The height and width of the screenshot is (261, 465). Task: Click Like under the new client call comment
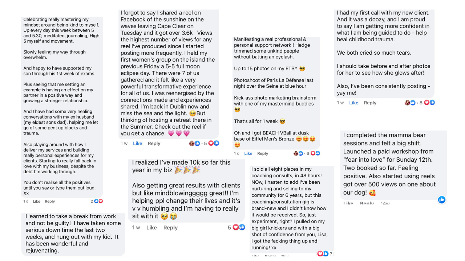pyautogui.click(x=354, y=103)
